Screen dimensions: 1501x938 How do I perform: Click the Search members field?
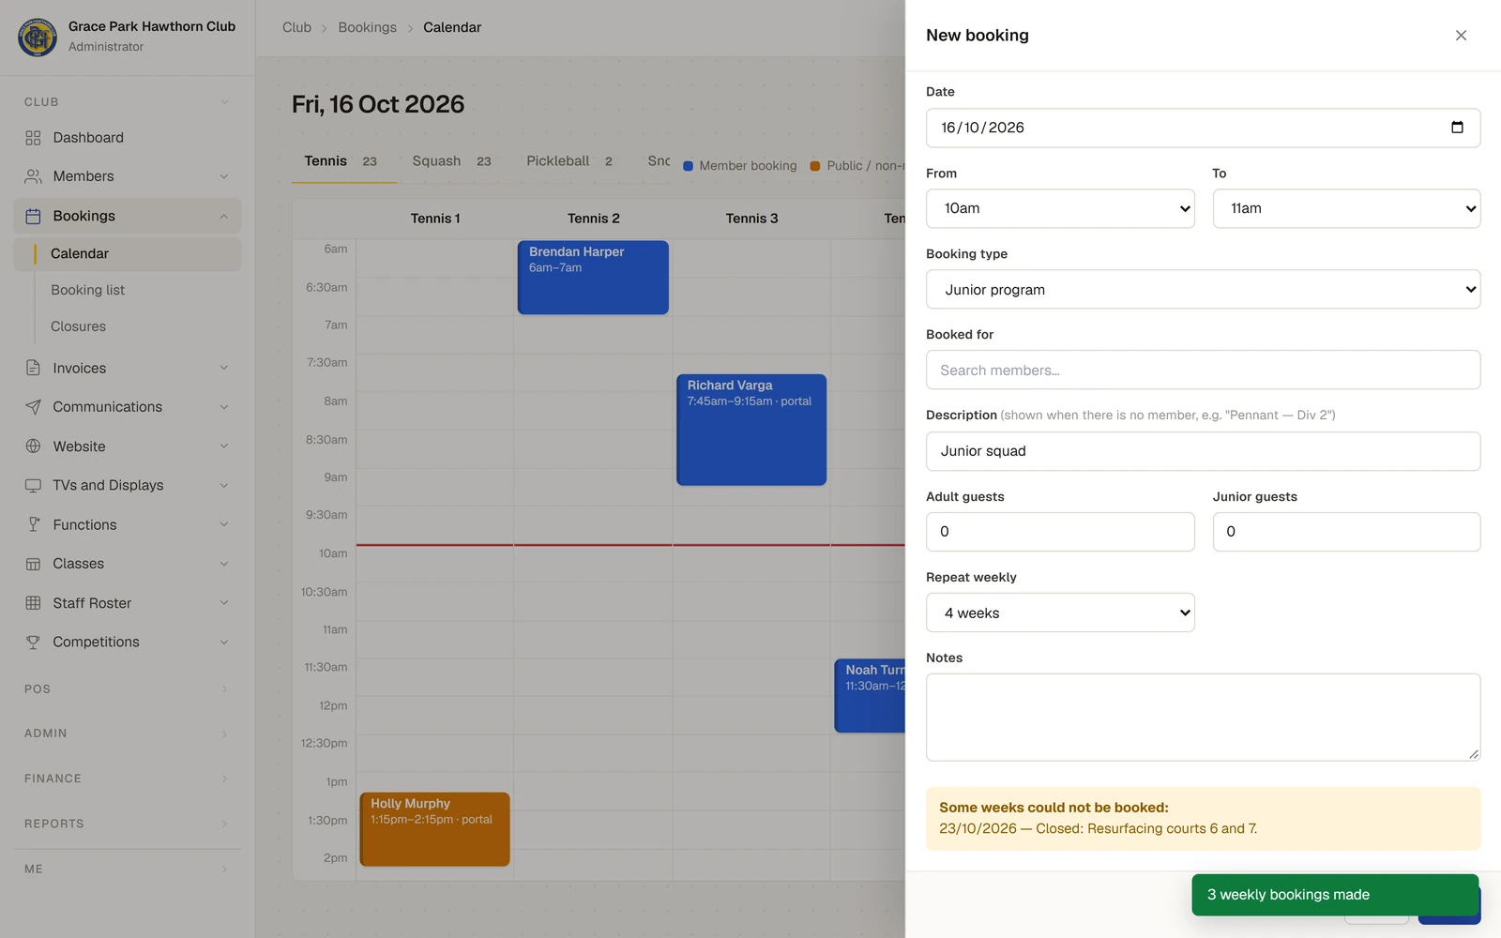point(1203,370)
